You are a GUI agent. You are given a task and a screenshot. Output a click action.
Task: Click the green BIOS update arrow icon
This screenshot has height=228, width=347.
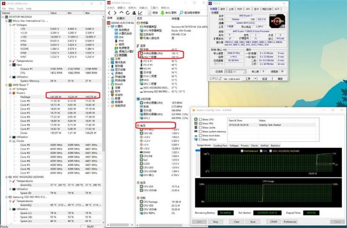[x=162, y=13]
